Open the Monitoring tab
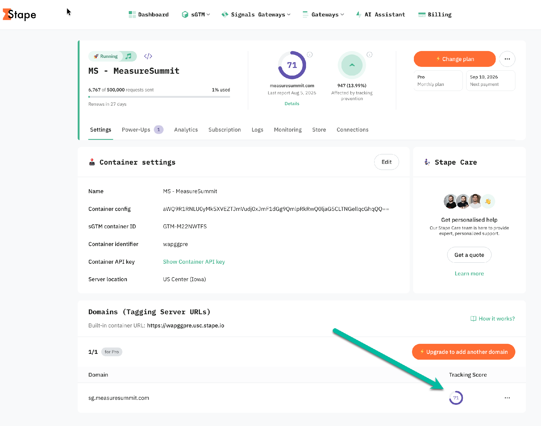 pyautogui.click(x=288, y=130)
